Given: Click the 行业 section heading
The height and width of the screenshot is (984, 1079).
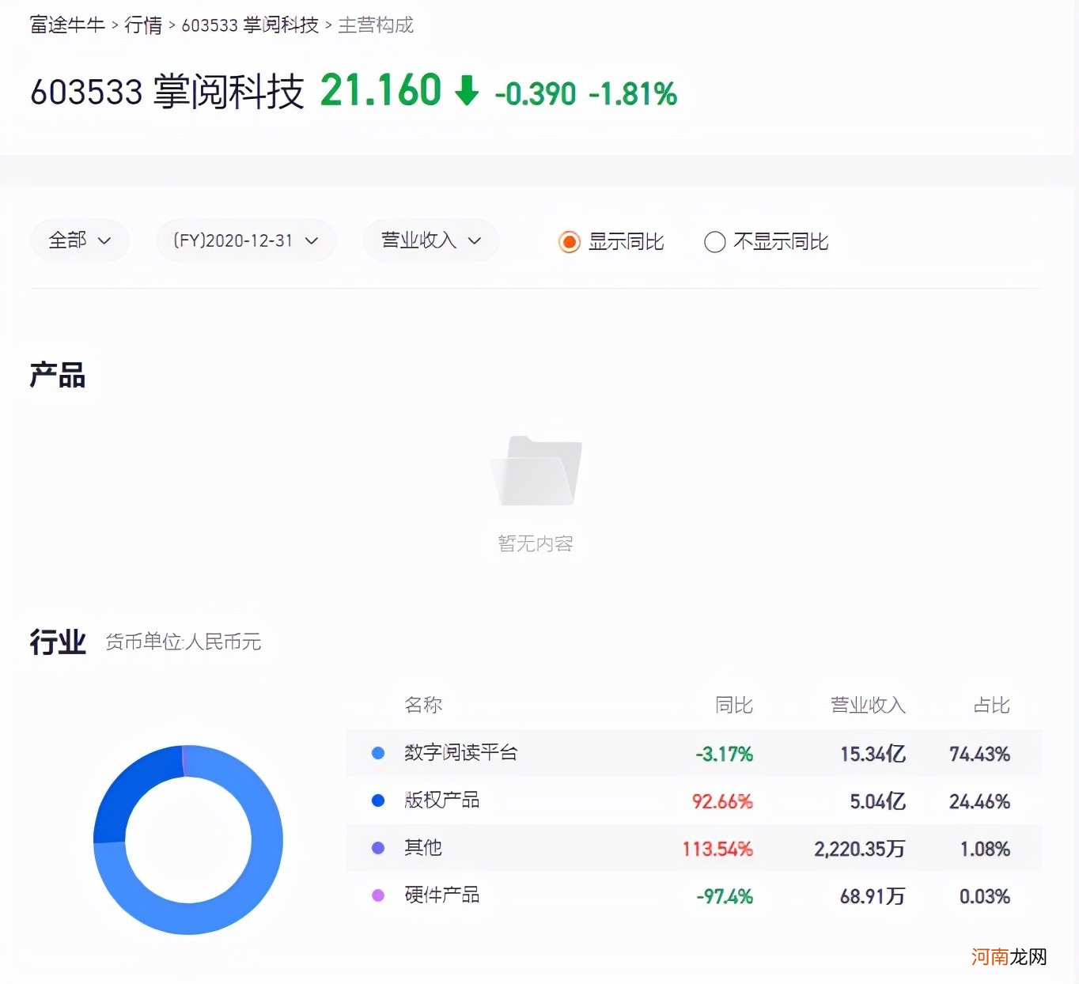Looking at the screenshot, I should click(x=58, y=641).
